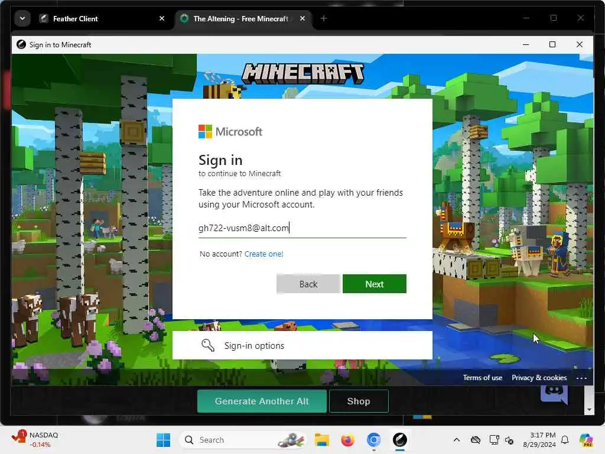Click the Shop button
This screenshot has width=605, height=454.
[359, 401]
